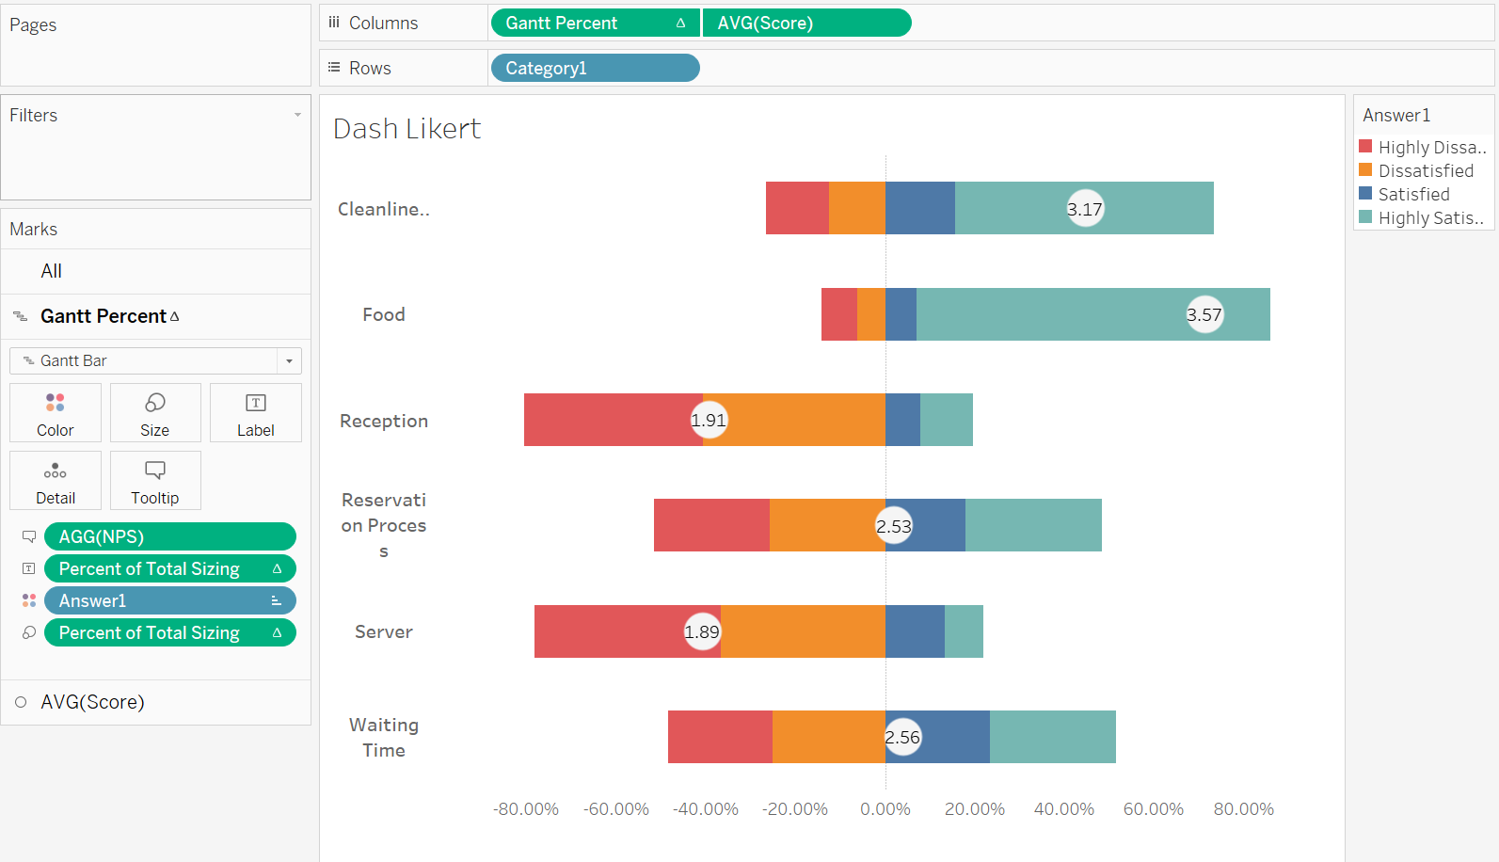
Task: Click the Detail button on the Marks card
Action: click(x=55, y=480)
